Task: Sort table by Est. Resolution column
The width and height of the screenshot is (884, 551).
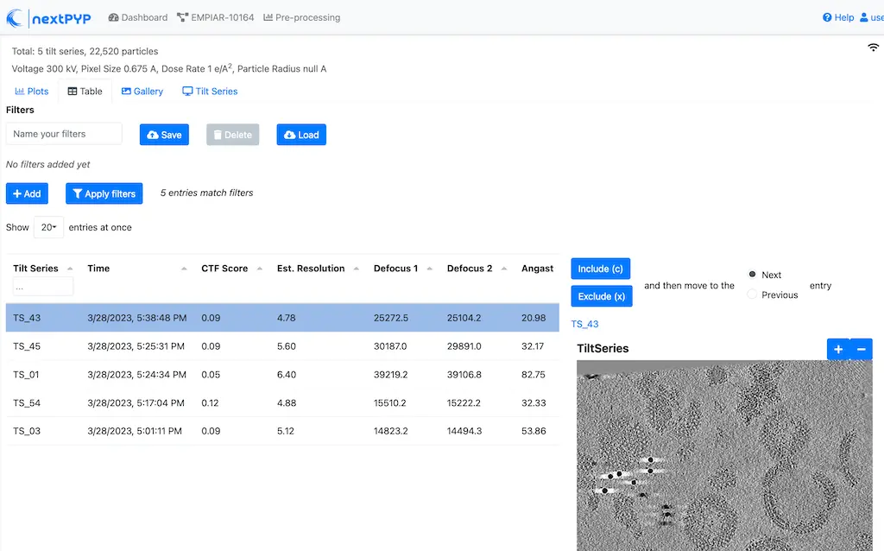Action: click(x=311, y=269)
